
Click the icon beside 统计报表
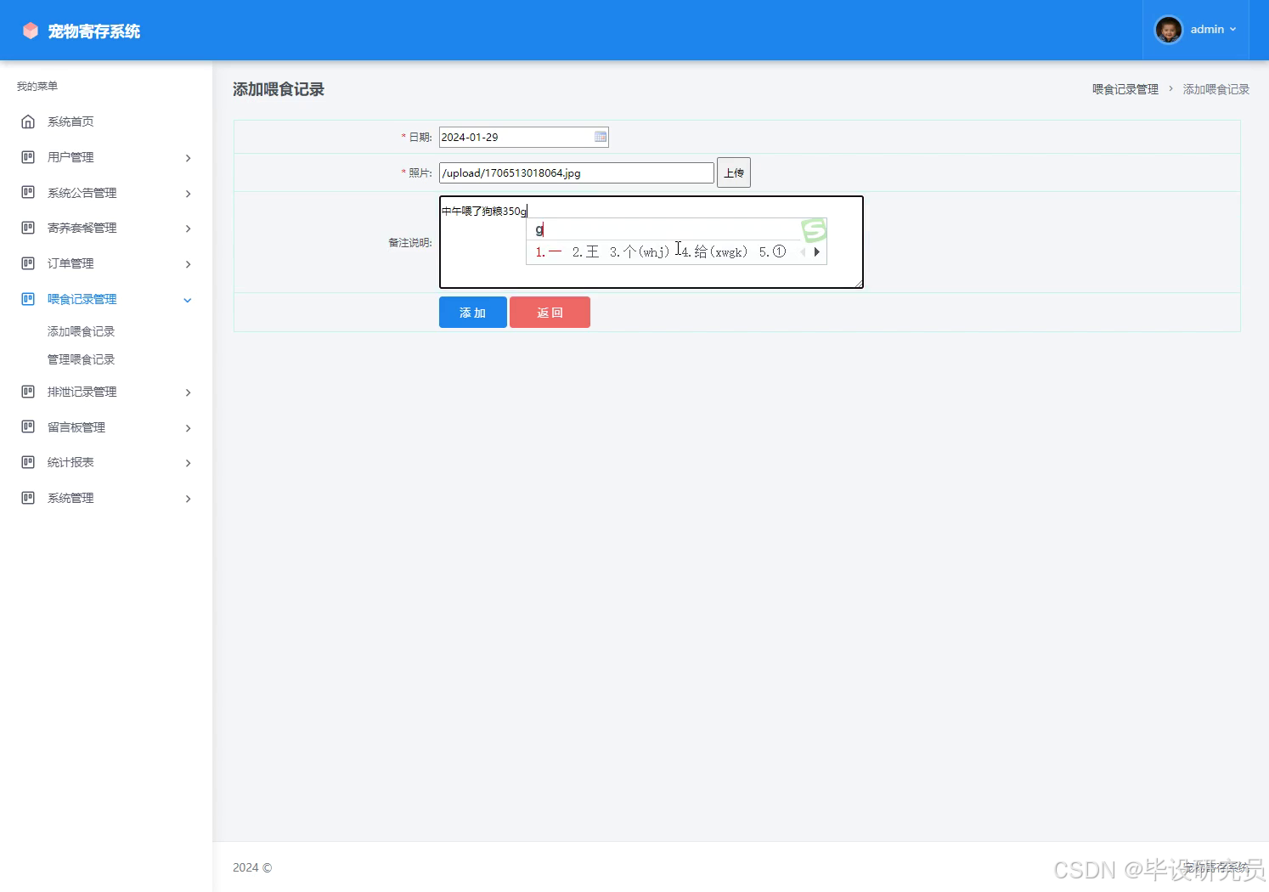click(x=28, y=462)
